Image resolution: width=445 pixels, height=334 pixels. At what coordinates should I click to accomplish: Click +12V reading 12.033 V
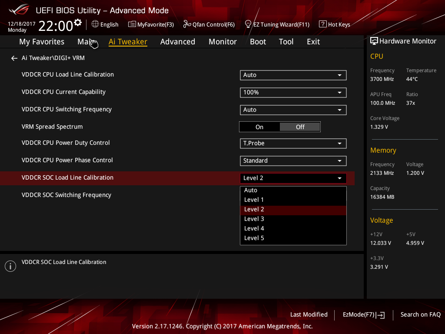[x=381, y=243]
